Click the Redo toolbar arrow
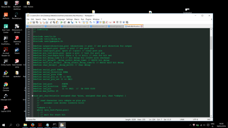Viewport: 228px width, 128px height. click(x=64, y=22)
